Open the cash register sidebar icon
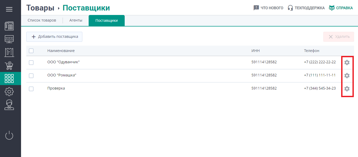This screenshot has width=358, height=157. point(9,26)
